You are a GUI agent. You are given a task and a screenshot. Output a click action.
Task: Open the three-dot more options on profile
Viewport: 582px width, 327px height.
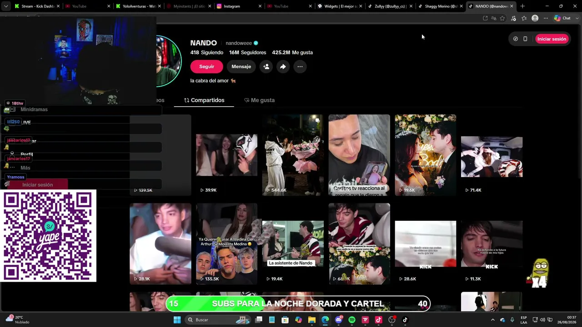point(300,66)
